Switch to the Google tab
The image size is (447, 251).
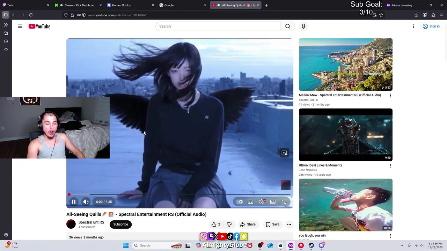[183, 5]
